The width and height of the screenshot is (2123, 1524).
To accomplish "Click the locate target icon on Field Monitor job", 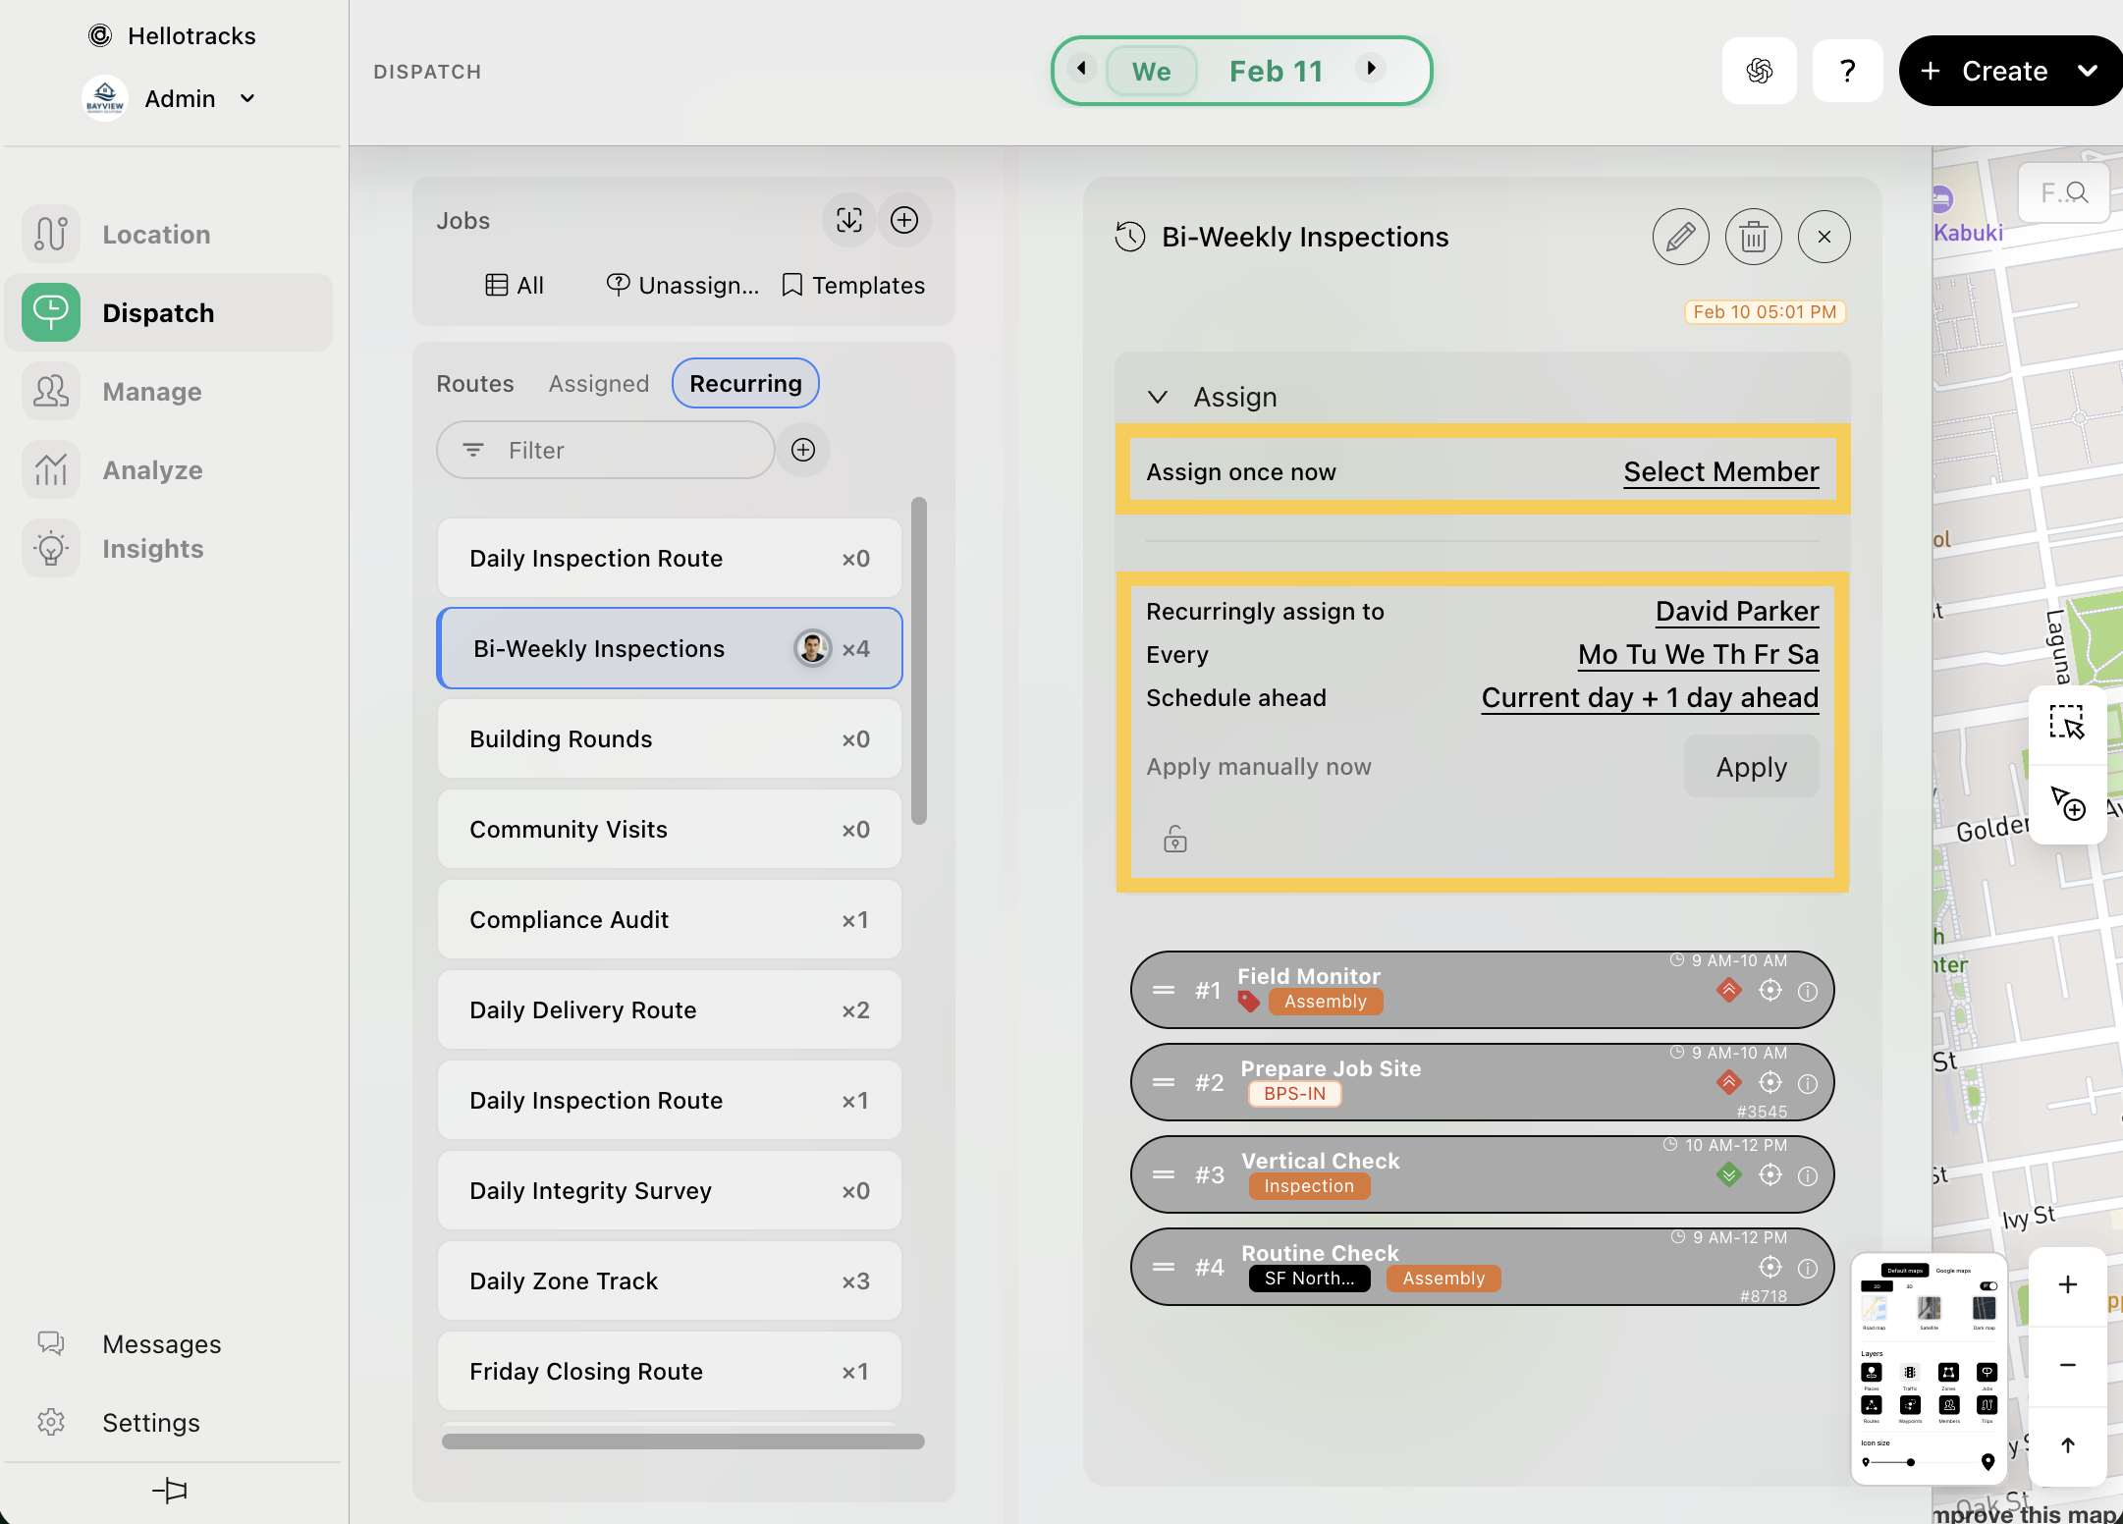I will coord(1769,991).
